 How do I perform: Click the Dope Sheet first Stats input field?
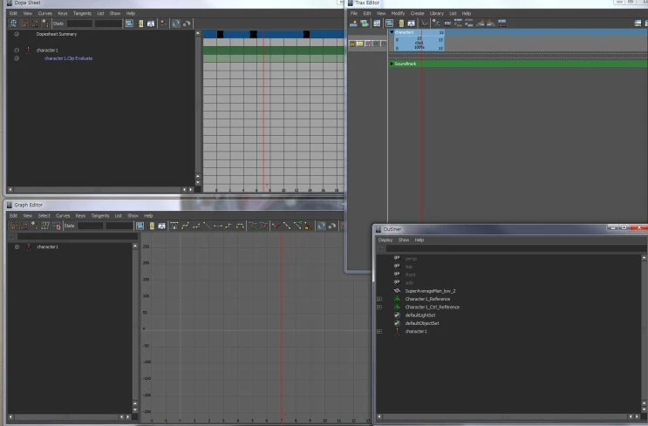[x=79, y=24]
